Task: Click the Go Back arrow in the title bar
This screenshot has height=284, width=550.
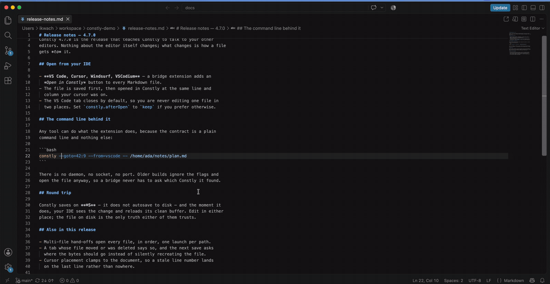Action: click(x=168, y=8)
